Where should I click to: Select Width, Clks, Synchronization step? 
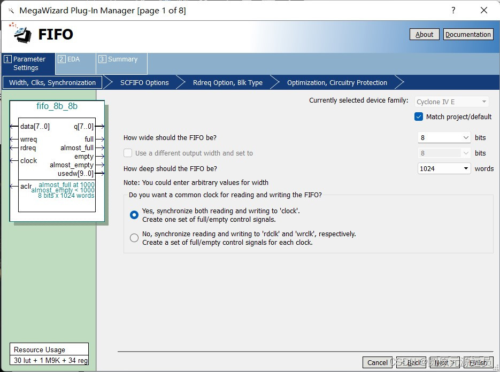(x=52, y=82)
